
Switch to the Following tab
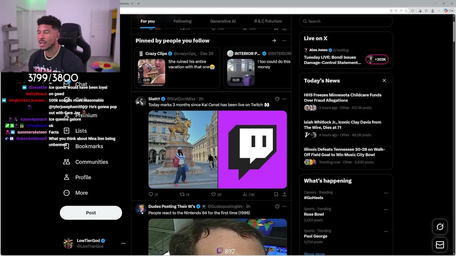[x=182, y=21]
